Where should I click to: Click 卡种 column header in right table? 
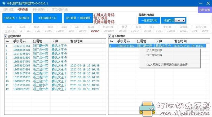pyautogui.click(x=158, y=41)
